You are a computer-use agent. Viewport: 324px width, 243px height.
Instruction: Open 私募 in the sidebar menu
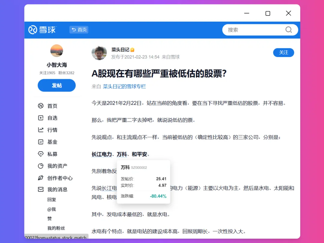click(x=52, y=154)
